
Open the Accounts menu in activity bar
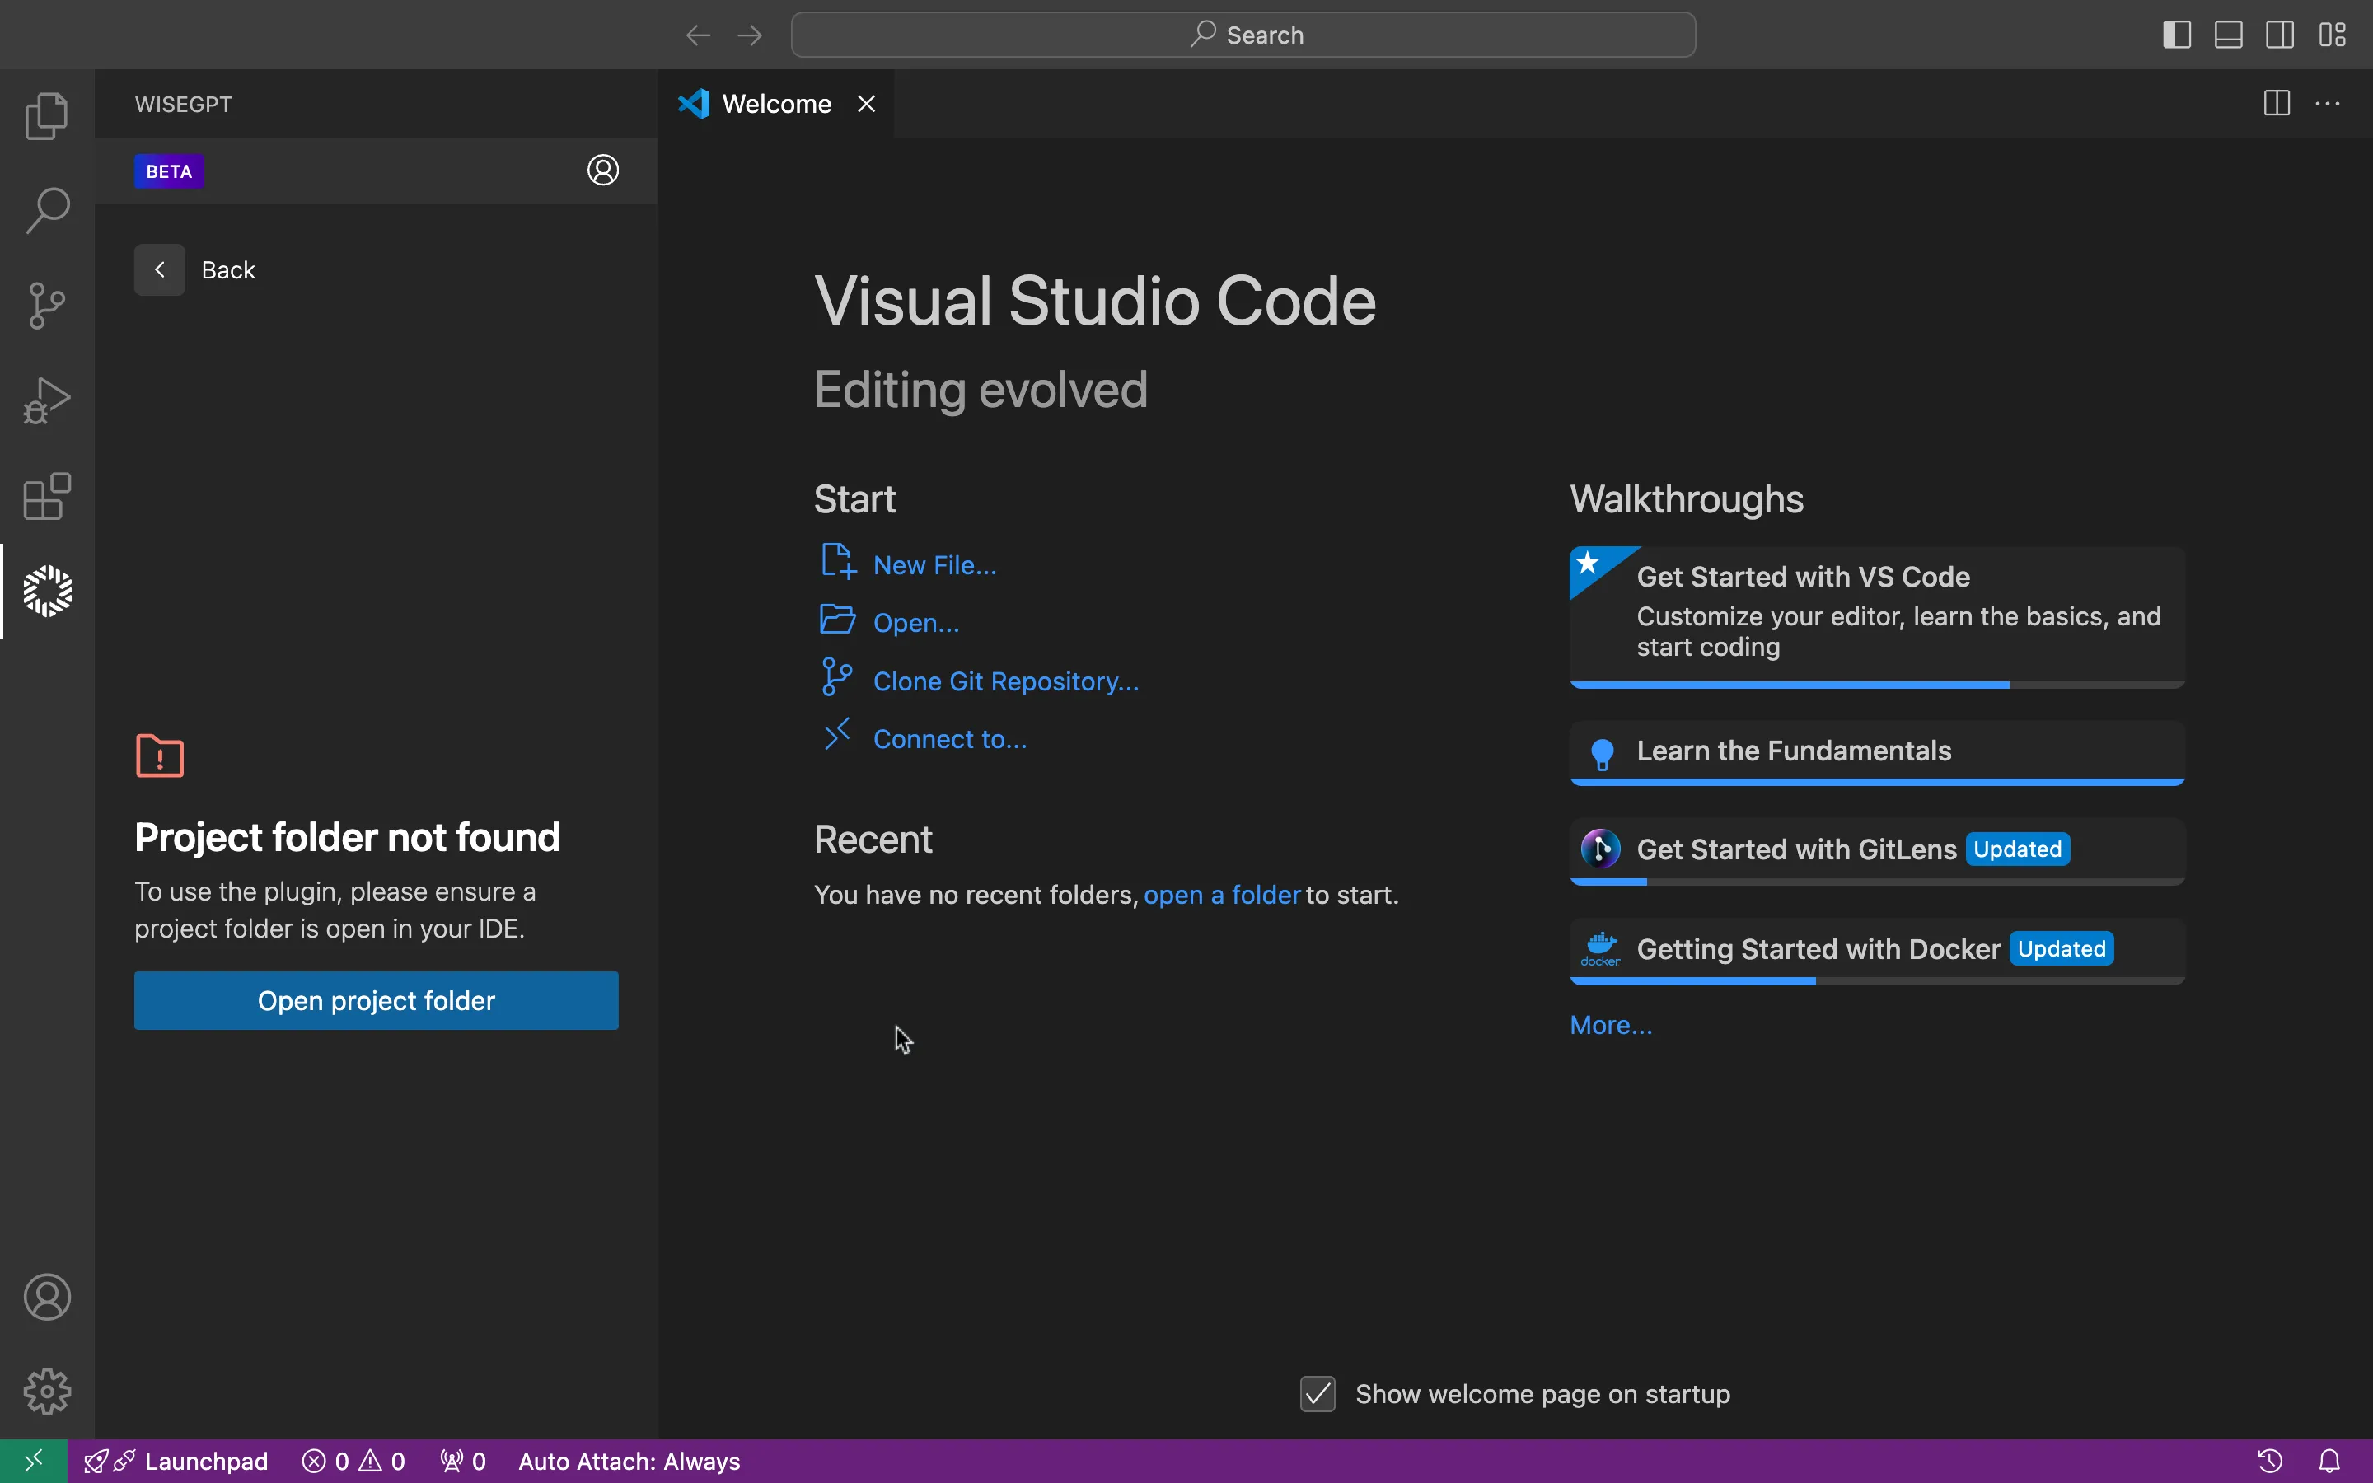47,1297
